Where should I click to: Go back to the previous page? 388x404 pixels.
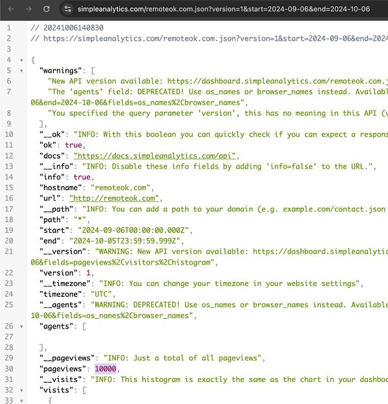click(x=11, y=9)
